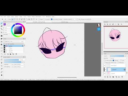This screenshot has height=96, width=128.
Task: Open the Edit menu
Action: 5,17
